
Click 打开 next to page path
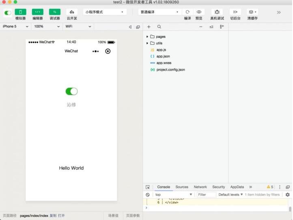[61, 216]
